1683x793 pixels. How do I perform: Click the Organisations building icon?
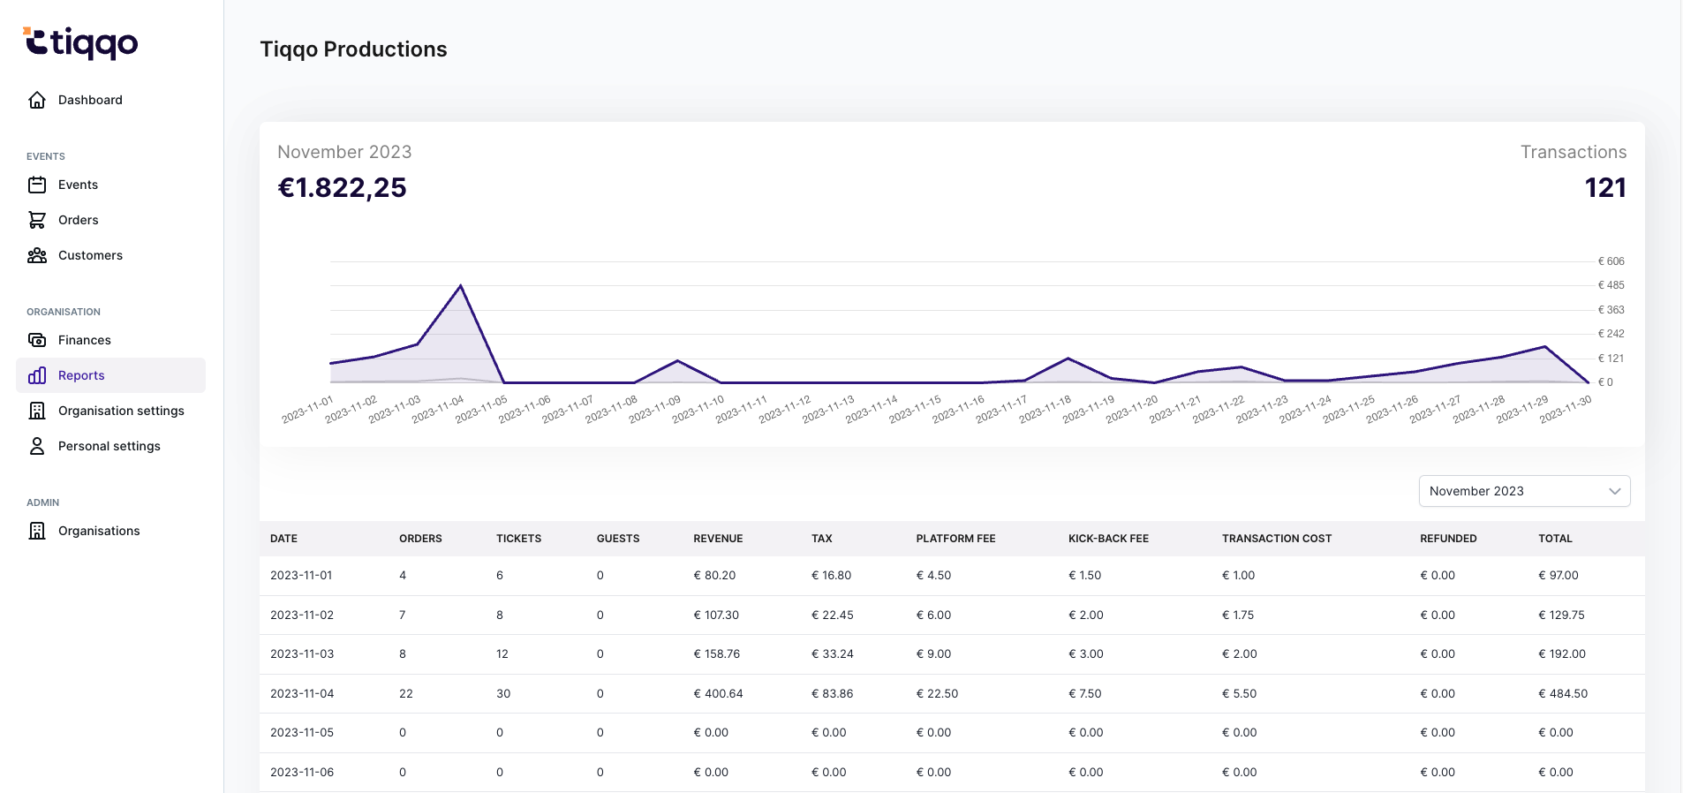pyautogui.click(x=37, y=531)
